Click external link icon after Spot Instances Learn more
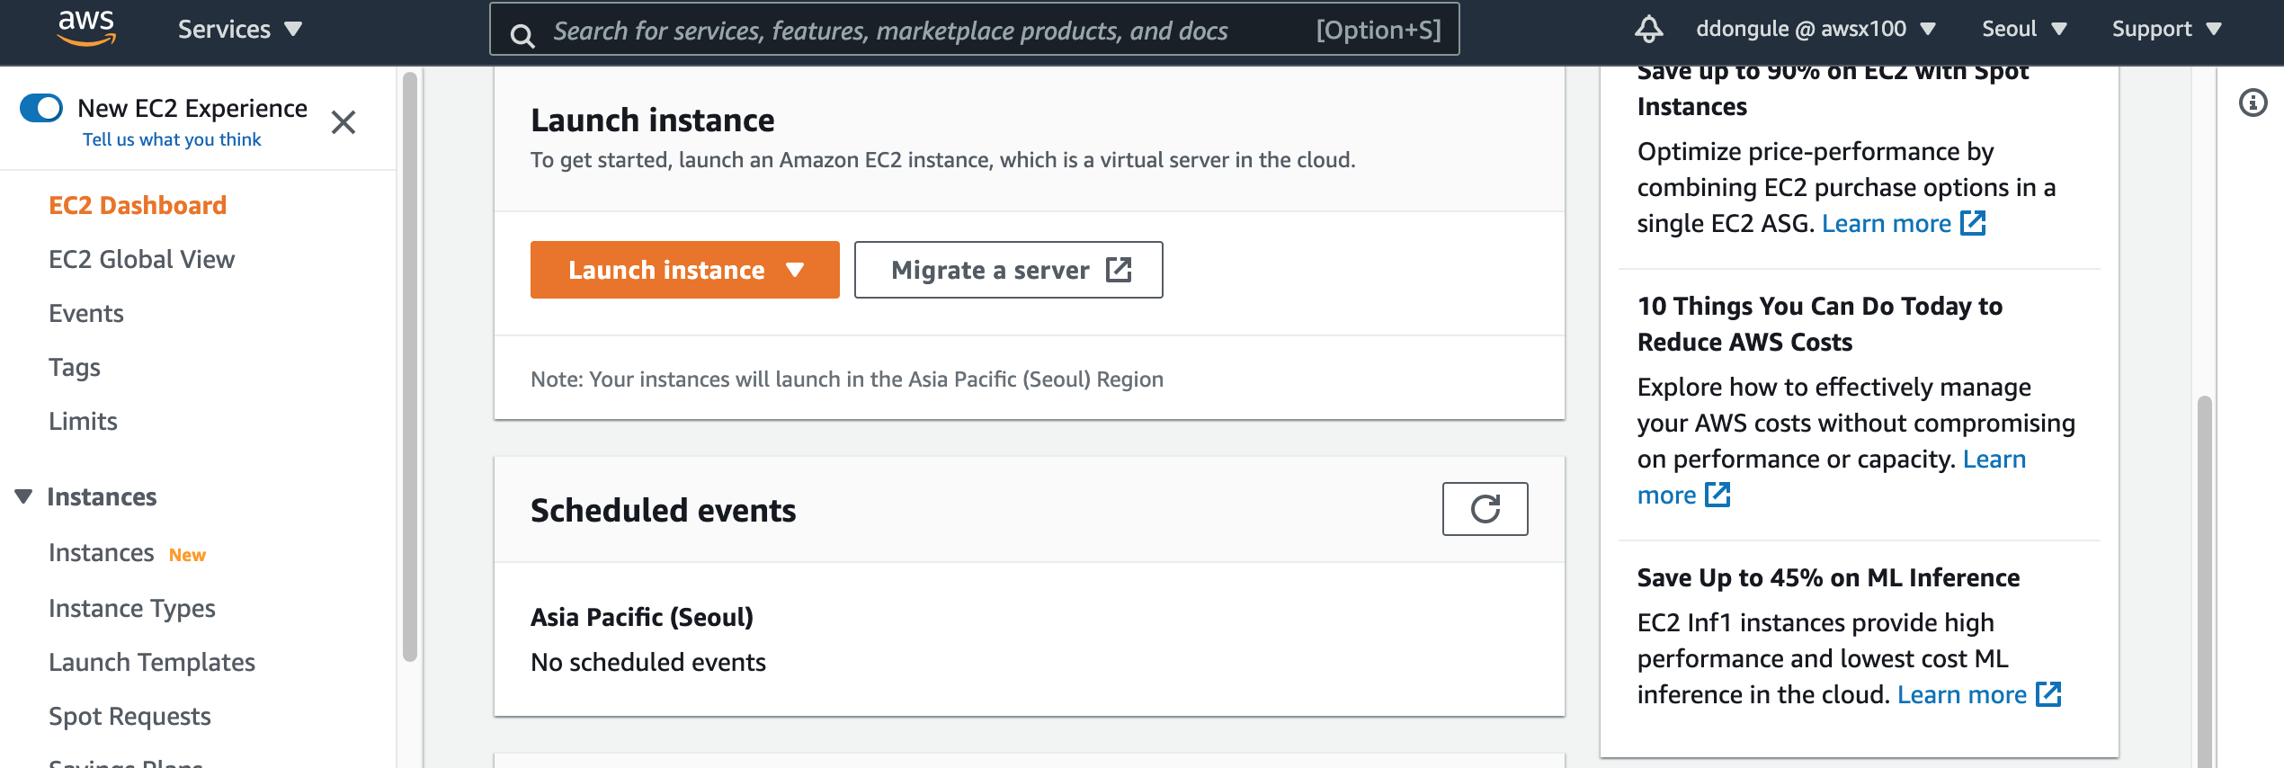 click(x=1973, y=223)
